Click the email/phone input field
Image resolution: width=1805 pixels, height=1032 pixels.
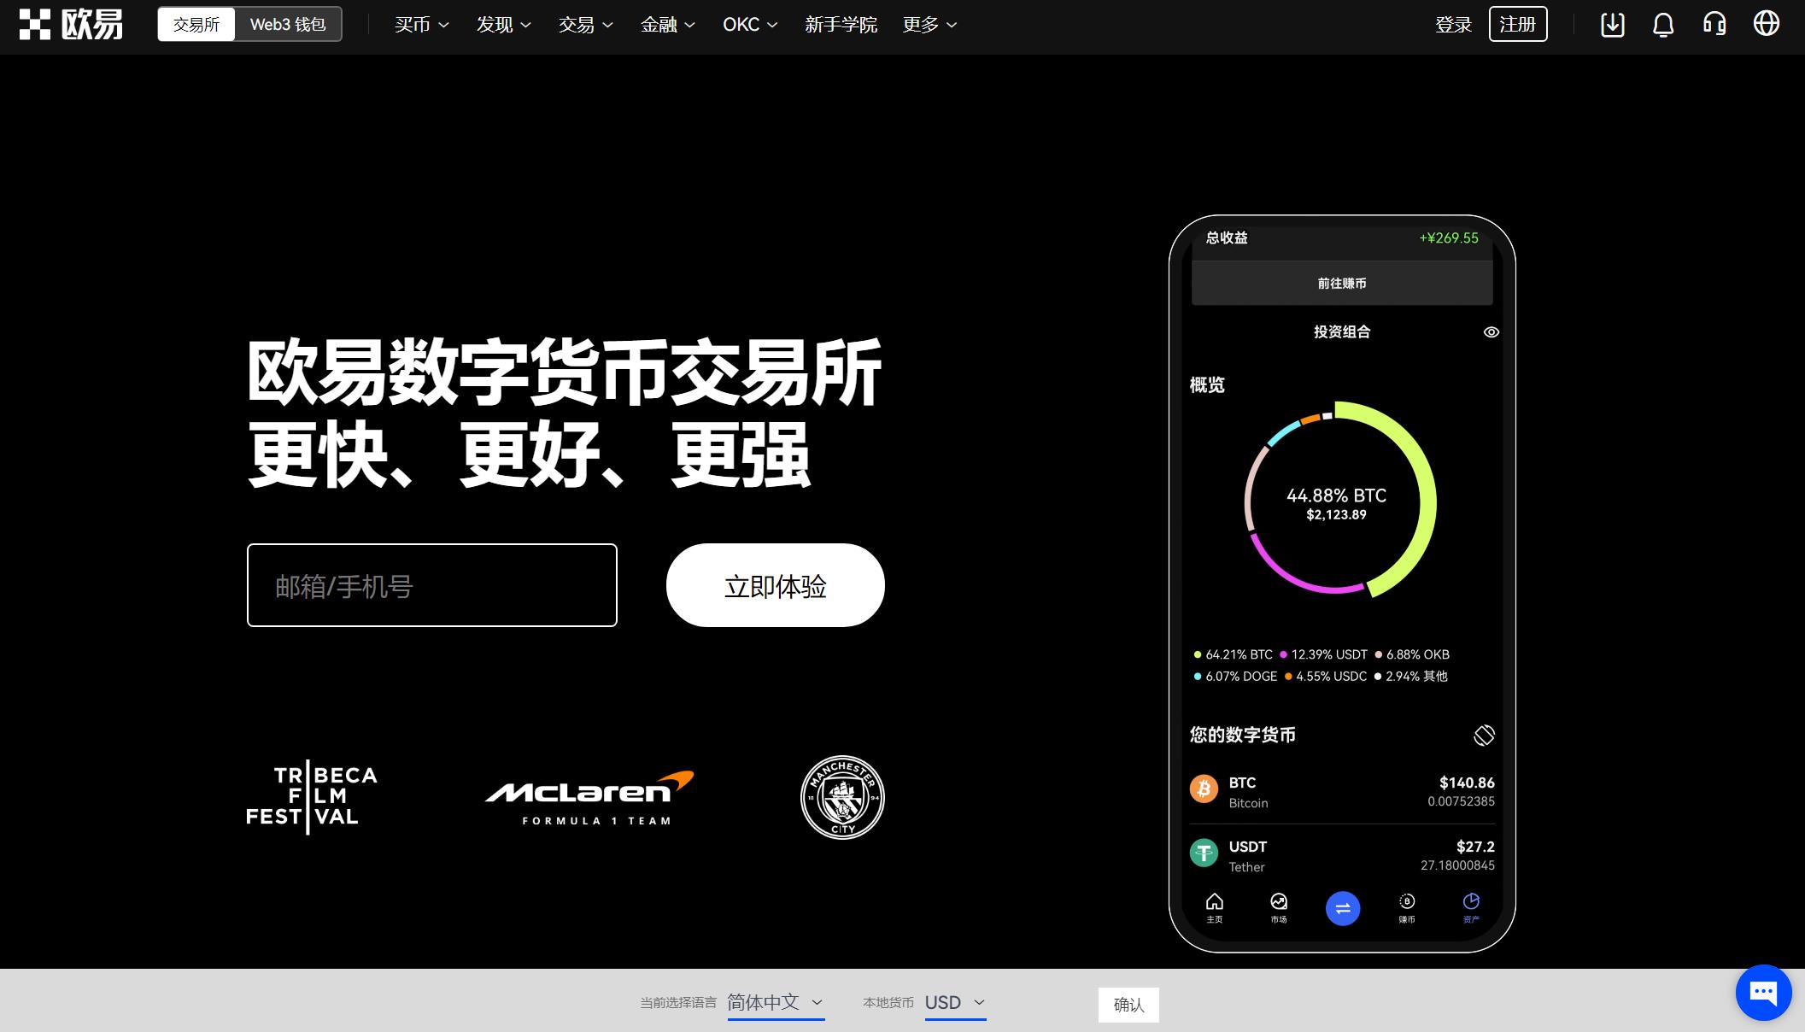coord(432,584)
